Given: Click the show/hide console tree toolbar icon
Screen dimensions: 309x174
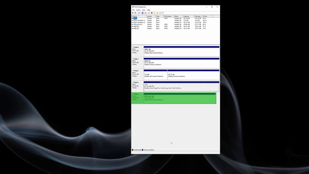Looking at the screenshot, I should click(139, 13).
